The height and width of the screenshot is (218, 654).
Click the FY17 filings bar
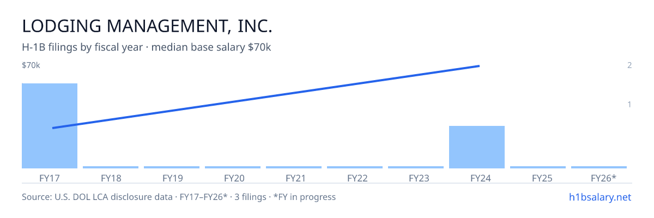click(50, 126)
